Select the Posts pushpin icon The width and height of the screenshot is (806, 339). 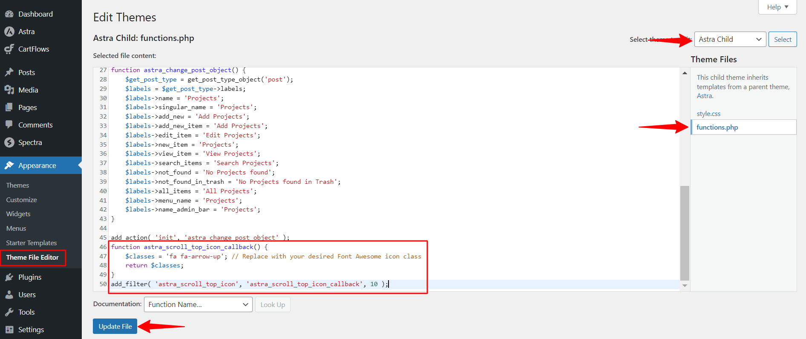pyautogui.click(x=9, y=72)
